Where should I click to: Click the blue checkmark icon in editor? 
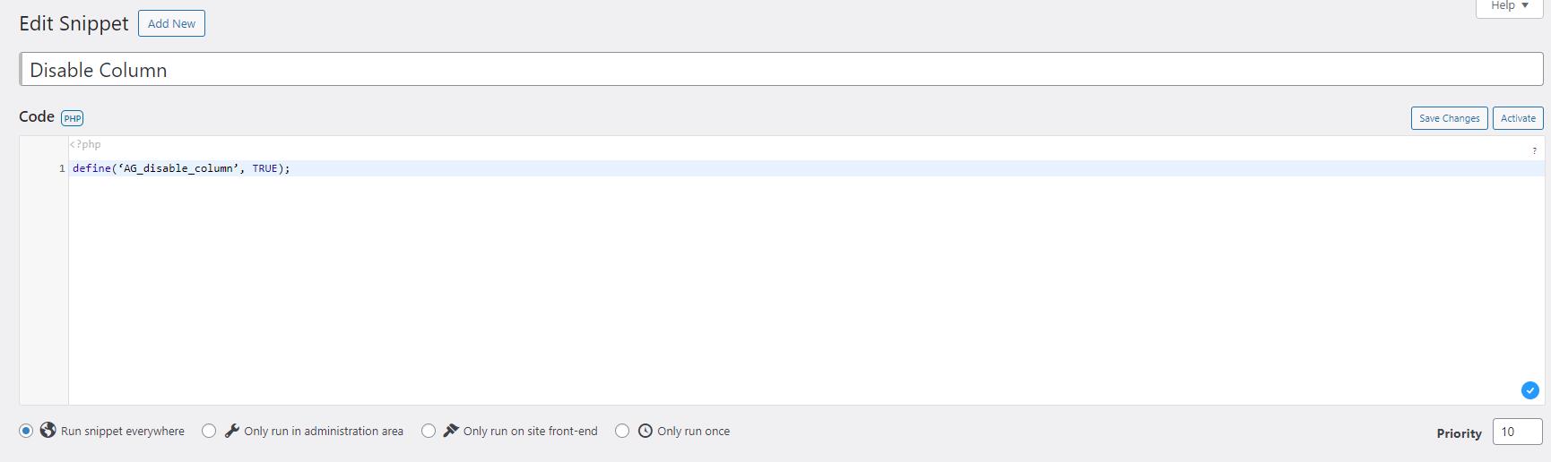coord(1530,390)
